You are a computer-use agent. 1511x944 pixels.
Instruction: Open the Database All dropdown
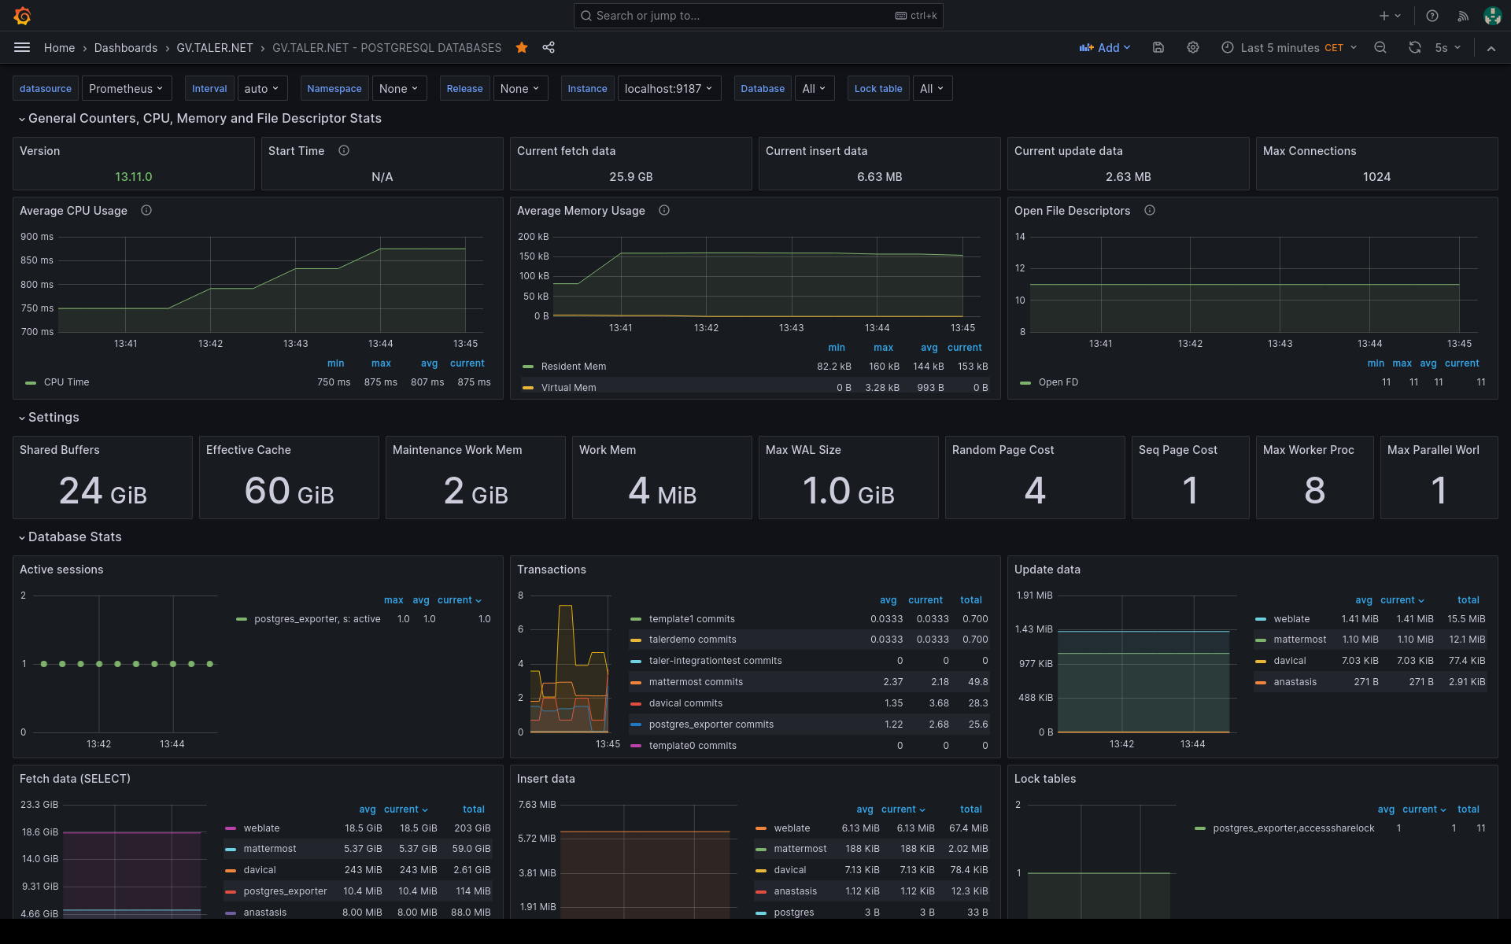[815, 89]
